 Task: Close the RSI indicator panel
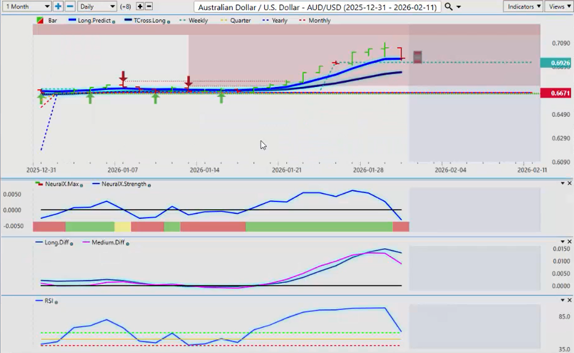569,300
